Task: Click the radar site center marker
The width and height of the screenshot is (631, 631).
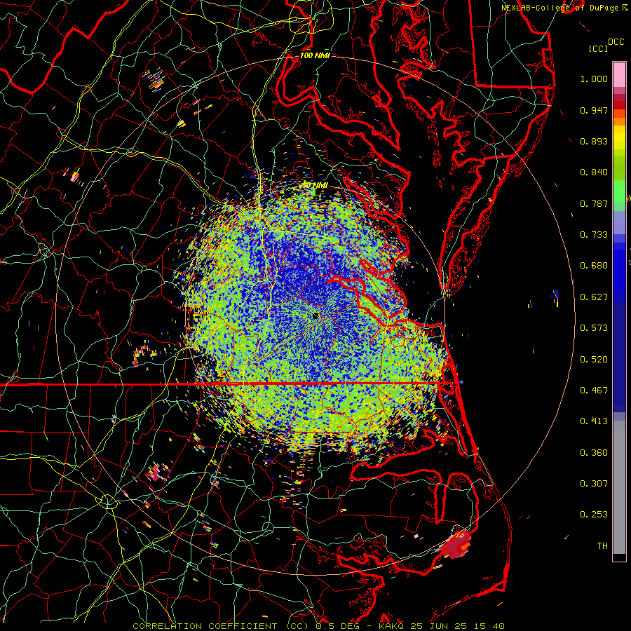Action: click(x=315, y=315)
